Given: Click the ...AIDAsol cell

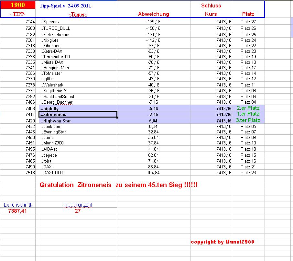Looking at the screenshot, I should [x=78, y=149].
